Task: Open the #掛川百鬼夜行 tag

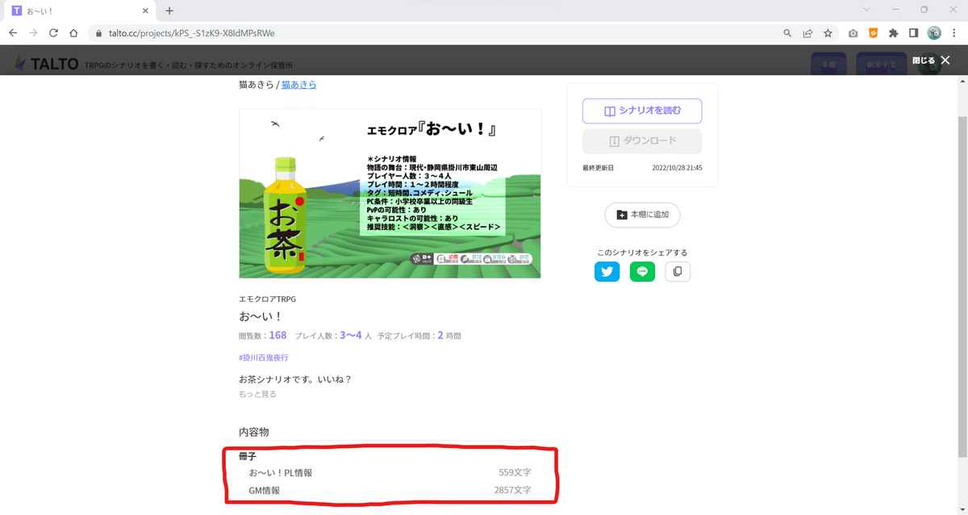Action: coord(264,358)
